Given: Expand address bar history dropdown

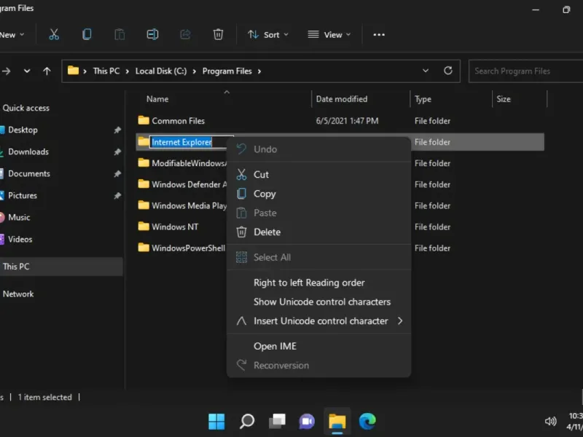Looking at the screenshot, I should pos(426,71).
